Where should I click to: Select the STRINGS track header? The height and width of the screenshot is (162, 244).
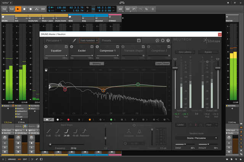(115, 19)
